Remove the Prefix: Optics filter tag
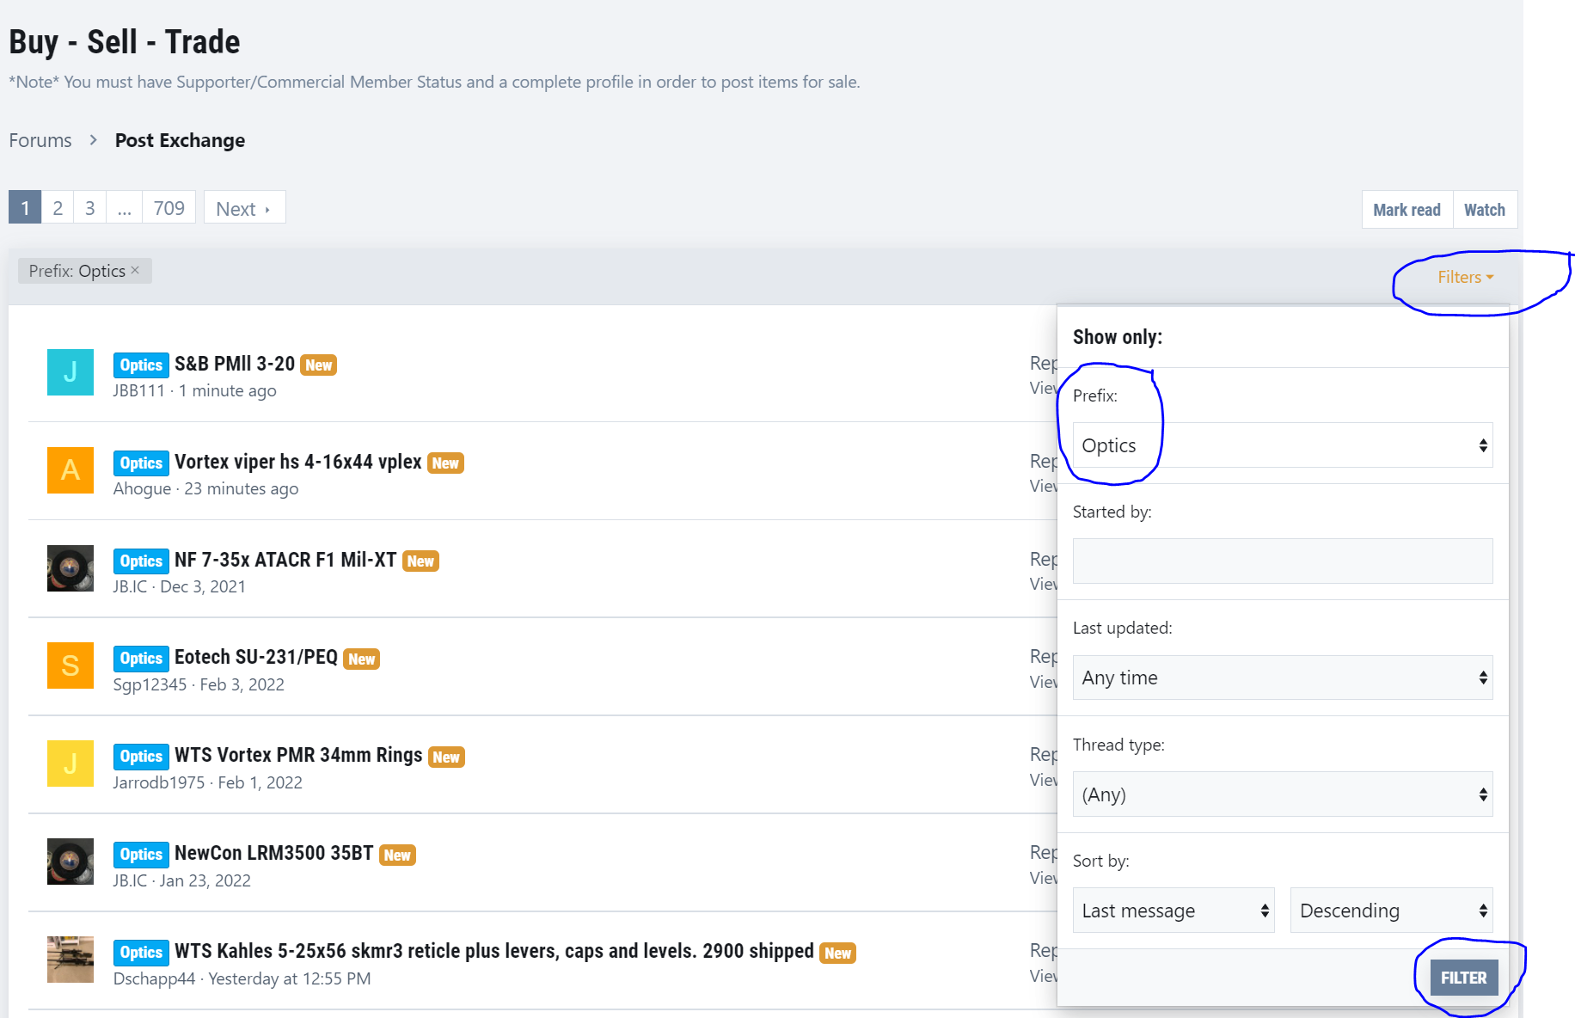The height and width of the screenshot is (1018, 1575). pyautogui.click(x=135, y=270)
